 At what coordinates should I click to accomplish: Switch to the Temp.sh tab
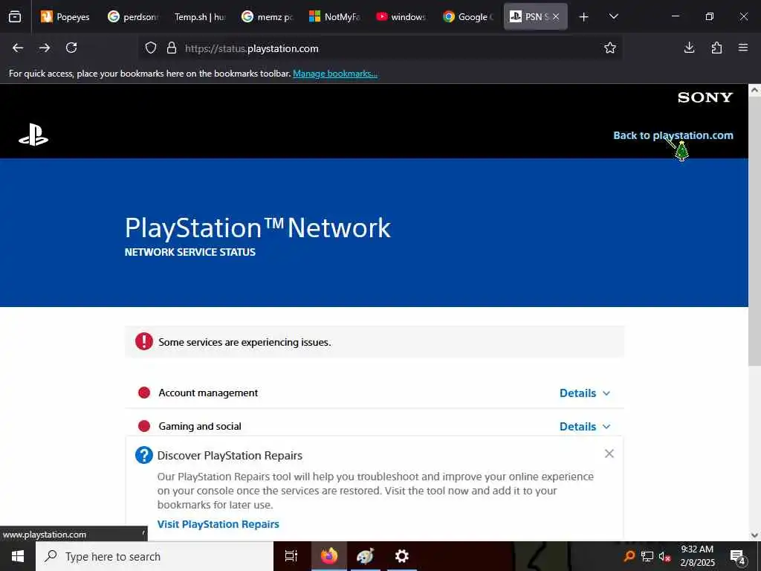(x=199, y=16)
